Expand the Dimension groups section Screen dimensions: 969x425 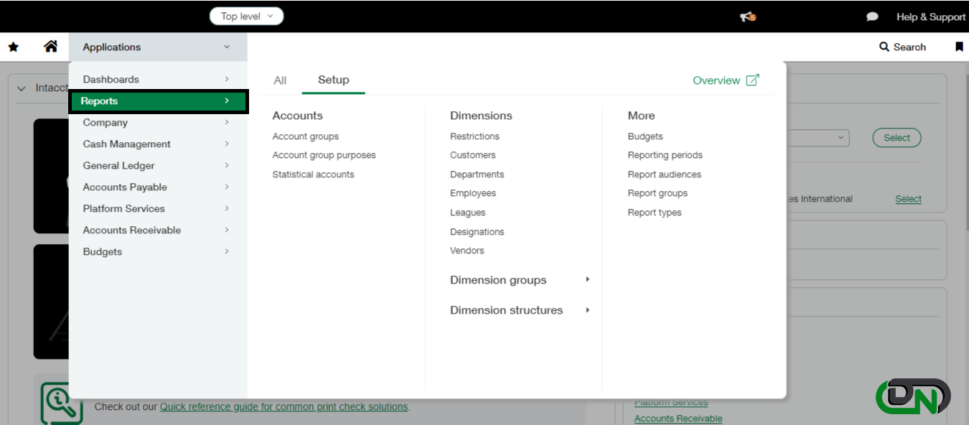(x=498, y=280)
